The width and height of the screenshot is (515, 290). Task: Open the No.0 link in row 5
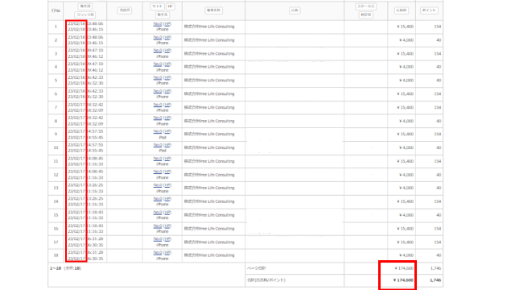click(158, 77)
